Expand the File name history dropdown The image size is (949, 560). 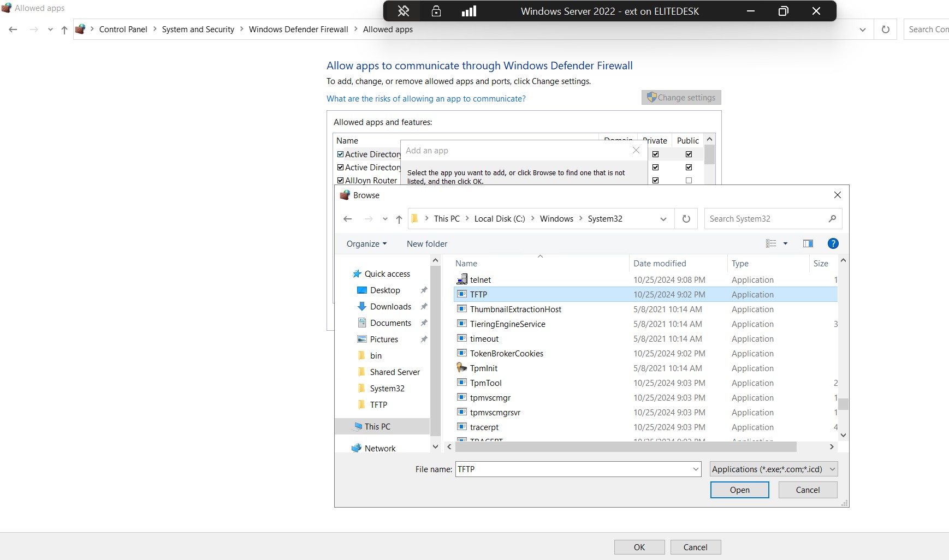696,469
